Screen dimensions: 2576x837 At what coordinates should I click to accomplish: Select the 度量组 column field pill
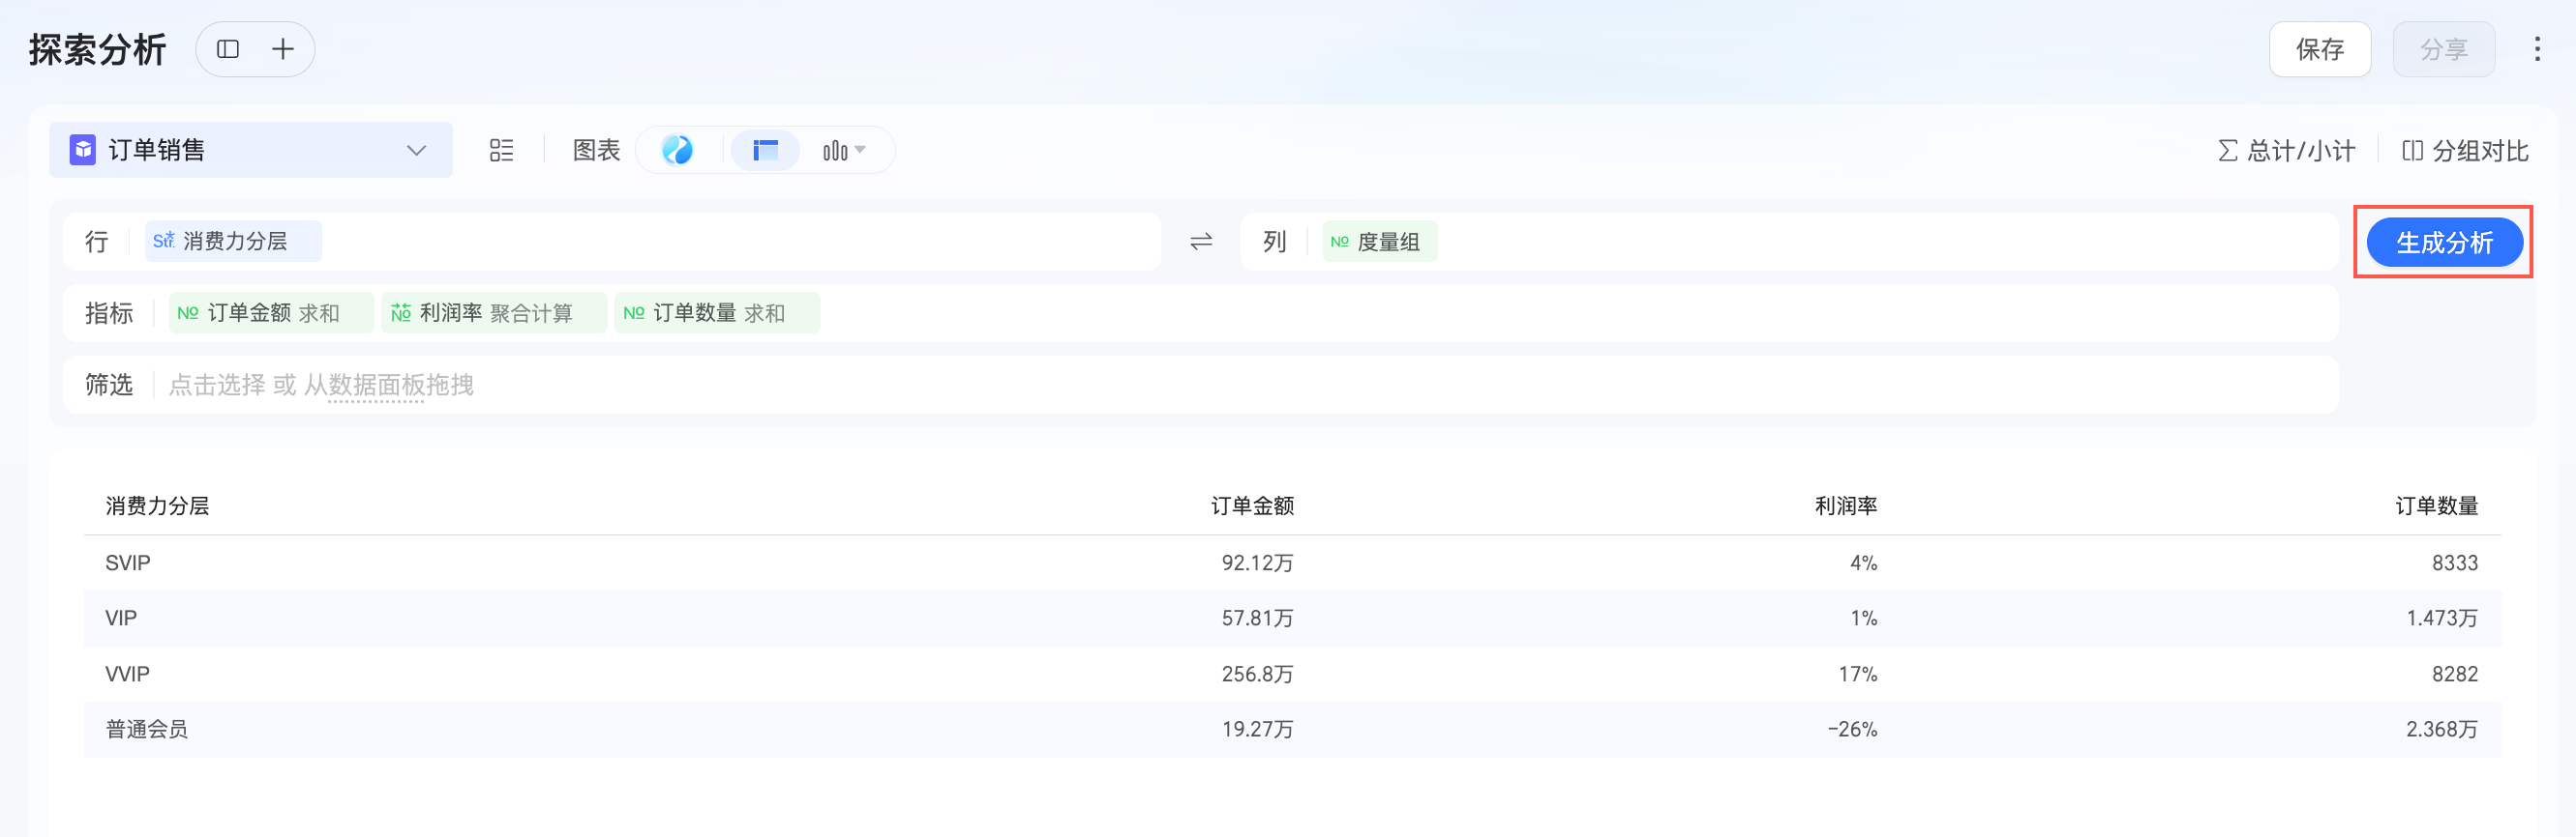(x=1379, y=242)
